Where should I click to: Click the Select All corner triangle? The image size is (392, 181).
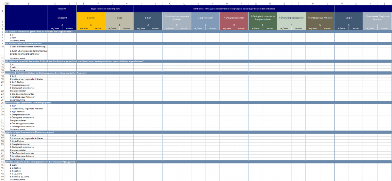2,4
